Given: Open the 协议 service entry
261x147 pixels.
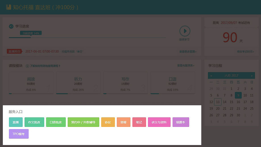Looking at the screenshot, I should (108, 122).
